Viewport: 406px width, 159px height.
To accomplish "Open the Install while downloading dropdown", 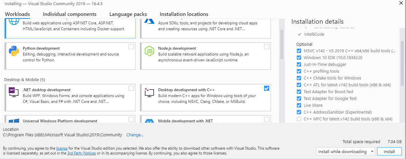I will [345, 152].
